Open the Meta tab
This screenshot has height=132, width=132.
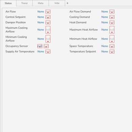click(x=41, y=3)
